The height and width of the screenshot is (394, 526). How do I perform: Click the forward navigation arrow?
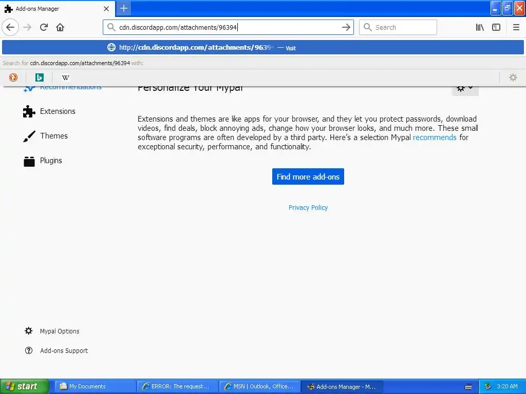[28, 27]
